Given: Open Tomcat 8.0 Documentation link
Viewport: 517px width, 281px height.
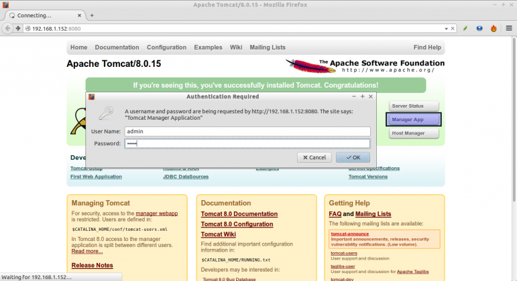Looking at the screenshot, I should coord(239,214).
